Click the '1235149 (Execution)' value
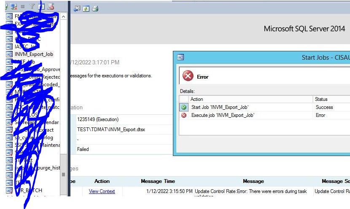This screenshot has height=209, width=350. 98,119
